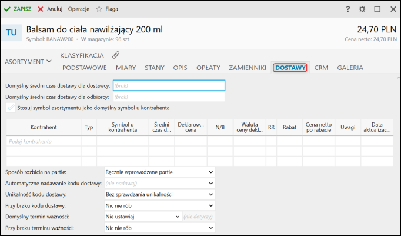This screenshot has width=401, height=236.
Task: Click the product title Balsam do ciała
Action: (x=94, y=29)
